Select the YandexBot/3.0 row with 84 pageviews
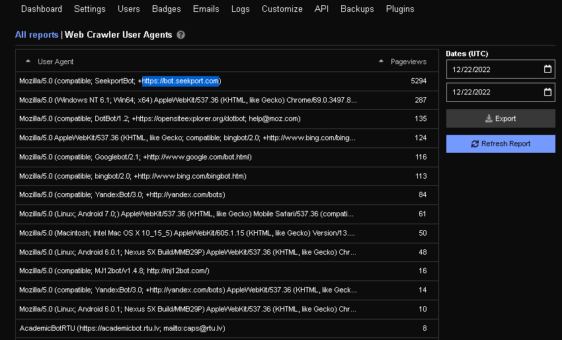Screen dimensions: 562x340 point(227,194)
